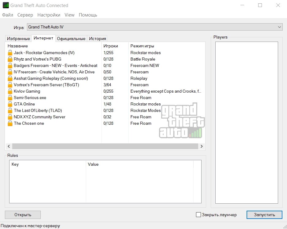Click the lock icon beside Kivlov Gaming
Screen dimensions: 287x229
tap(10, 91)
